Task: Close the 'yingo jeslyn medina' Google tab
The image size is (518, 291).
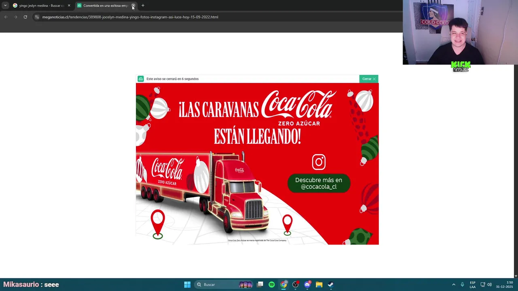Action: click(69, 6)
